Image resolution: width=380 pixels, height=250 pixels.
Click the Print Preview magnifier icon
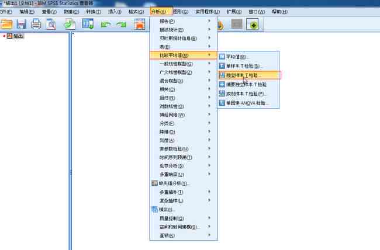click(x=51, y=24)
